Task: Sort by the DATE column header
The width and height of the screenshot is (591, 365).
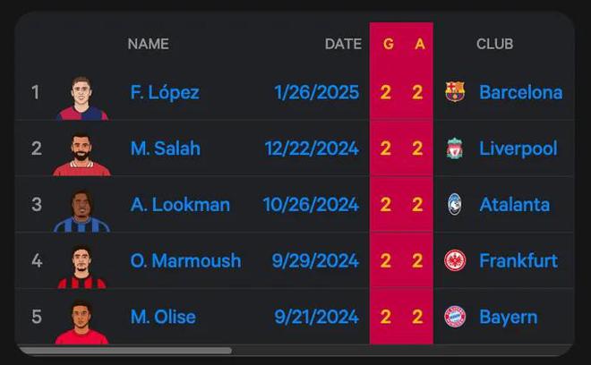Action: pos(343,44)
